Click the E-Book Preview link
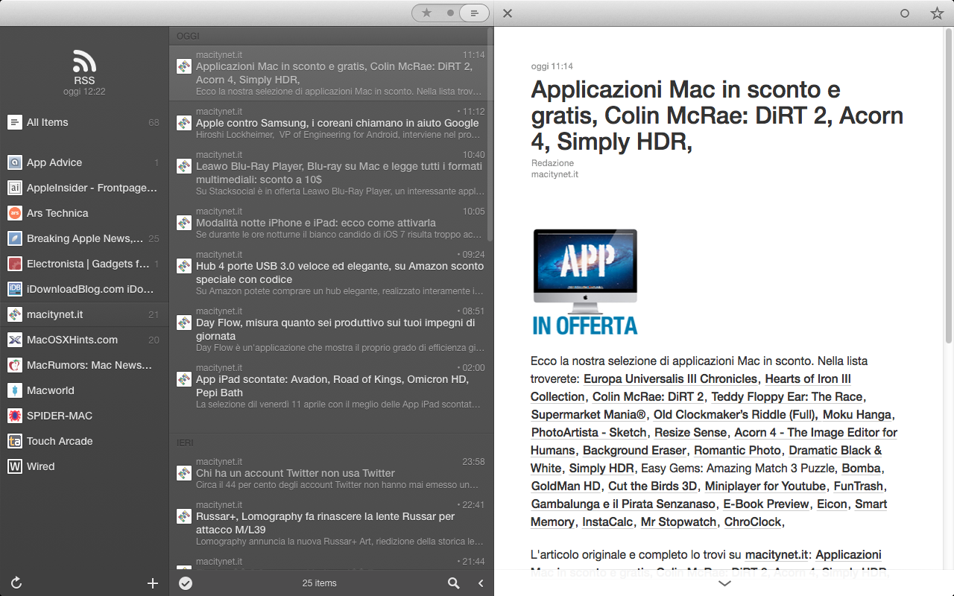The width and height of the screenshot is (954, 596). click(x=765, y=504)
